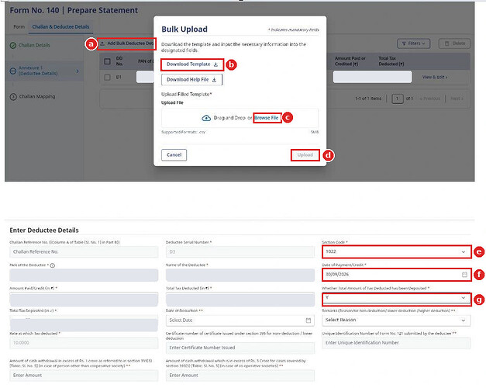Click the Enter Certificate Number Issued field
Image resolution: width=486 pixels, height=388 pixels.
tap(240, 348)
